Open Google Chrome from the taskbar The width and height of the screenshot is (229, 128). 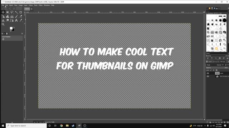[61, 126]
